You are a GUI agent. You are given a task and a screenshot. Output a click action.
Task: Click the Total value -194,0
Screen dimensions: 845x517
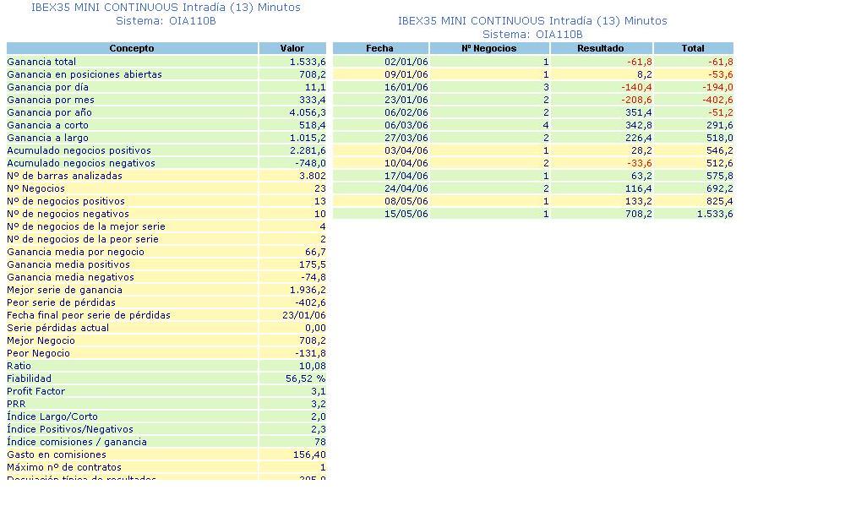click(717, 87)
